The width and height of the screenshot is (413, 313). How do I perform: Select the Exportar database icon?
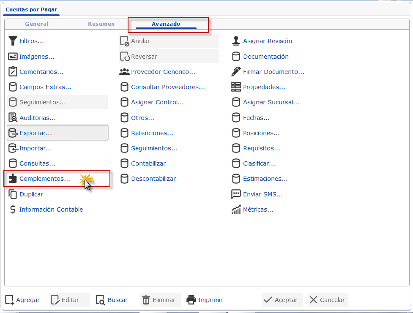[13, 133]
